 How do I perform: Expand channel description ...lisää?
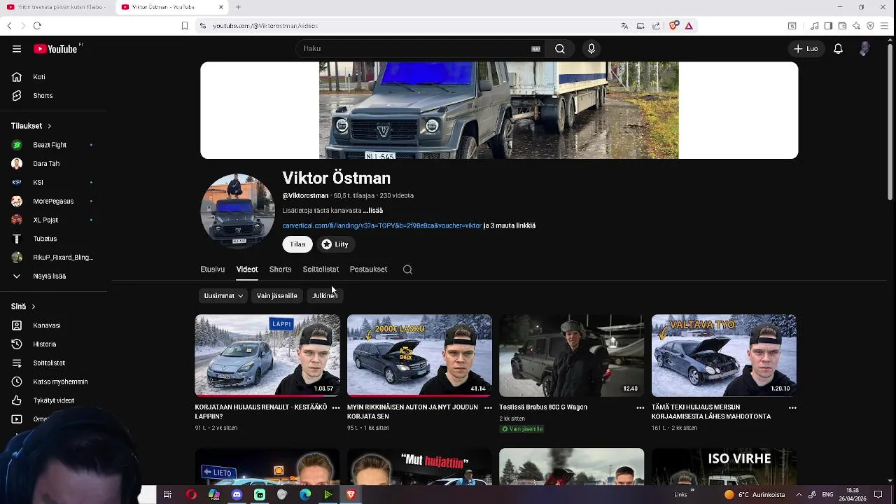373,211
